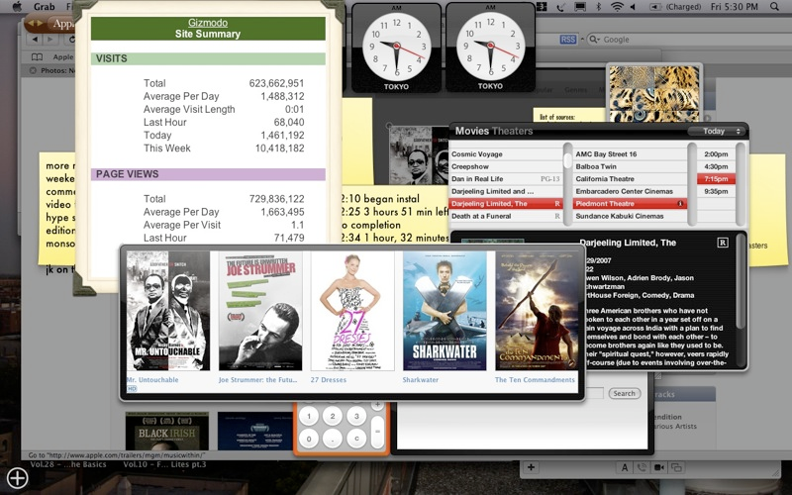
Task: Click the HD badge under Mr. Untouchable
Action: tap(132, 388)
